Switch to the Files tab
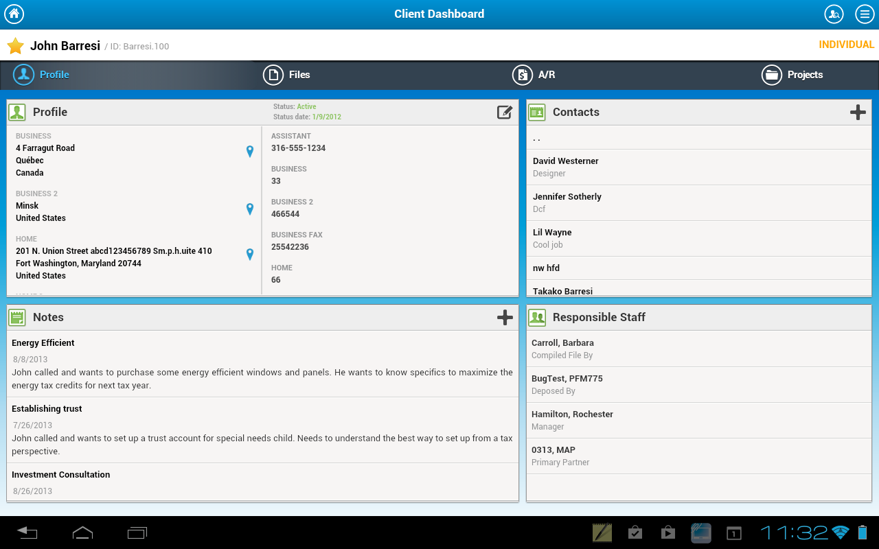 (x=286, y=75)
